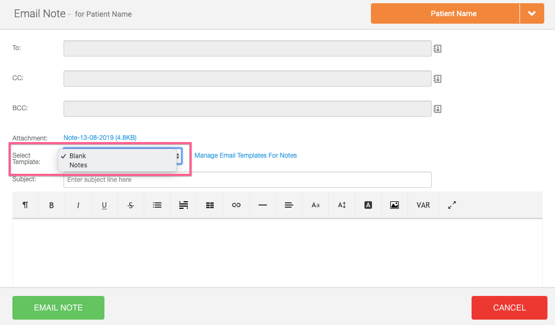The image size is (555, 325).
Task: Open address book for CC field
Action: pos(438,79)
